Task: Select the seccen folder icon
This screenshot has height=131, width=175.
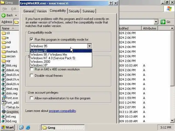Action: 4,56
